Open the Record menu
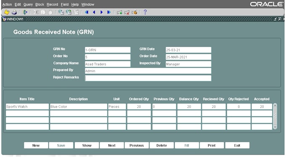 [x=52, y=4]
